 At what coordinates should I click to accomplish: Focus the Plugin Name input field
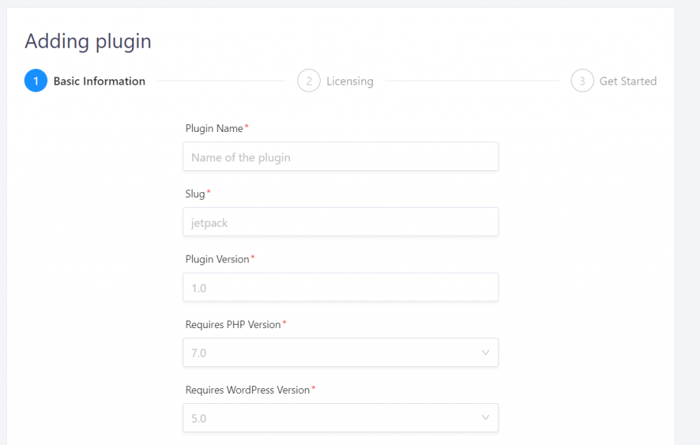340,157
